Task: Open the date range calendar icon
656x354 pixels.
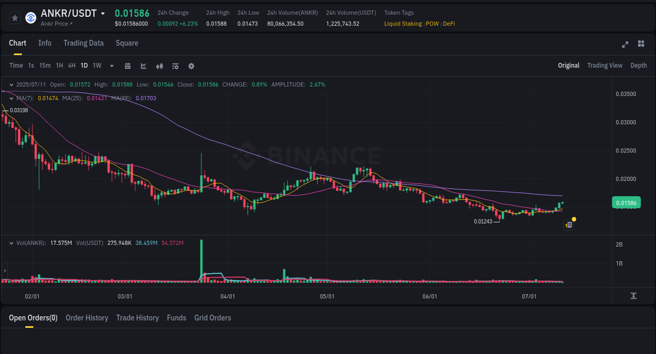Action: 128,66
